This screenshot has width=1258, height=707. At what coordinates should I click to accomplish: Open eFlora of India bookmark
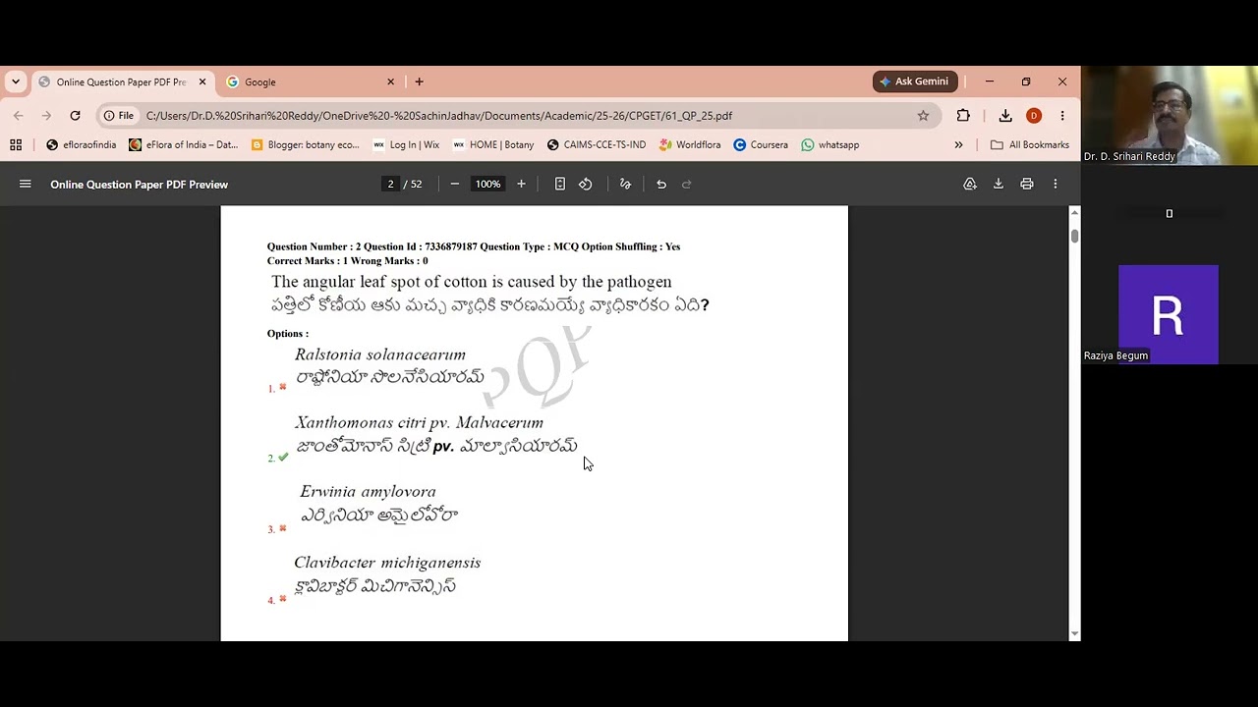(184, 144)
